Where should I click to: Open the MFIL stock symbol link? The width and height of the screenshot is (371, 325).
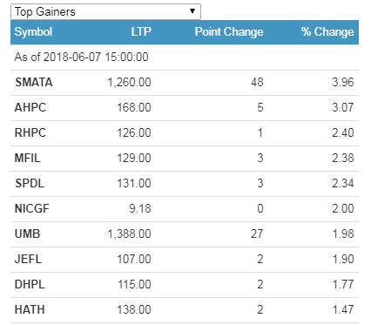pos(28,158)
